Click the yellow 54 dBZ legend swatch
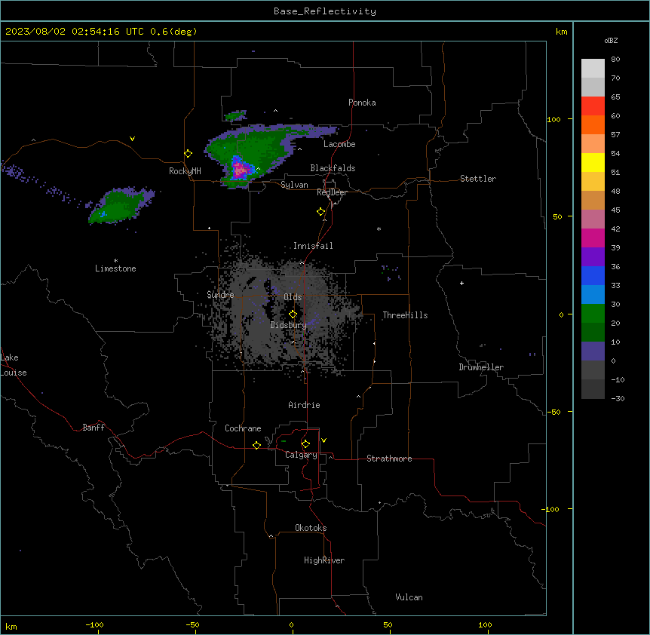The width and height of the screenshot is (650, 635). (x=593, y=162)
